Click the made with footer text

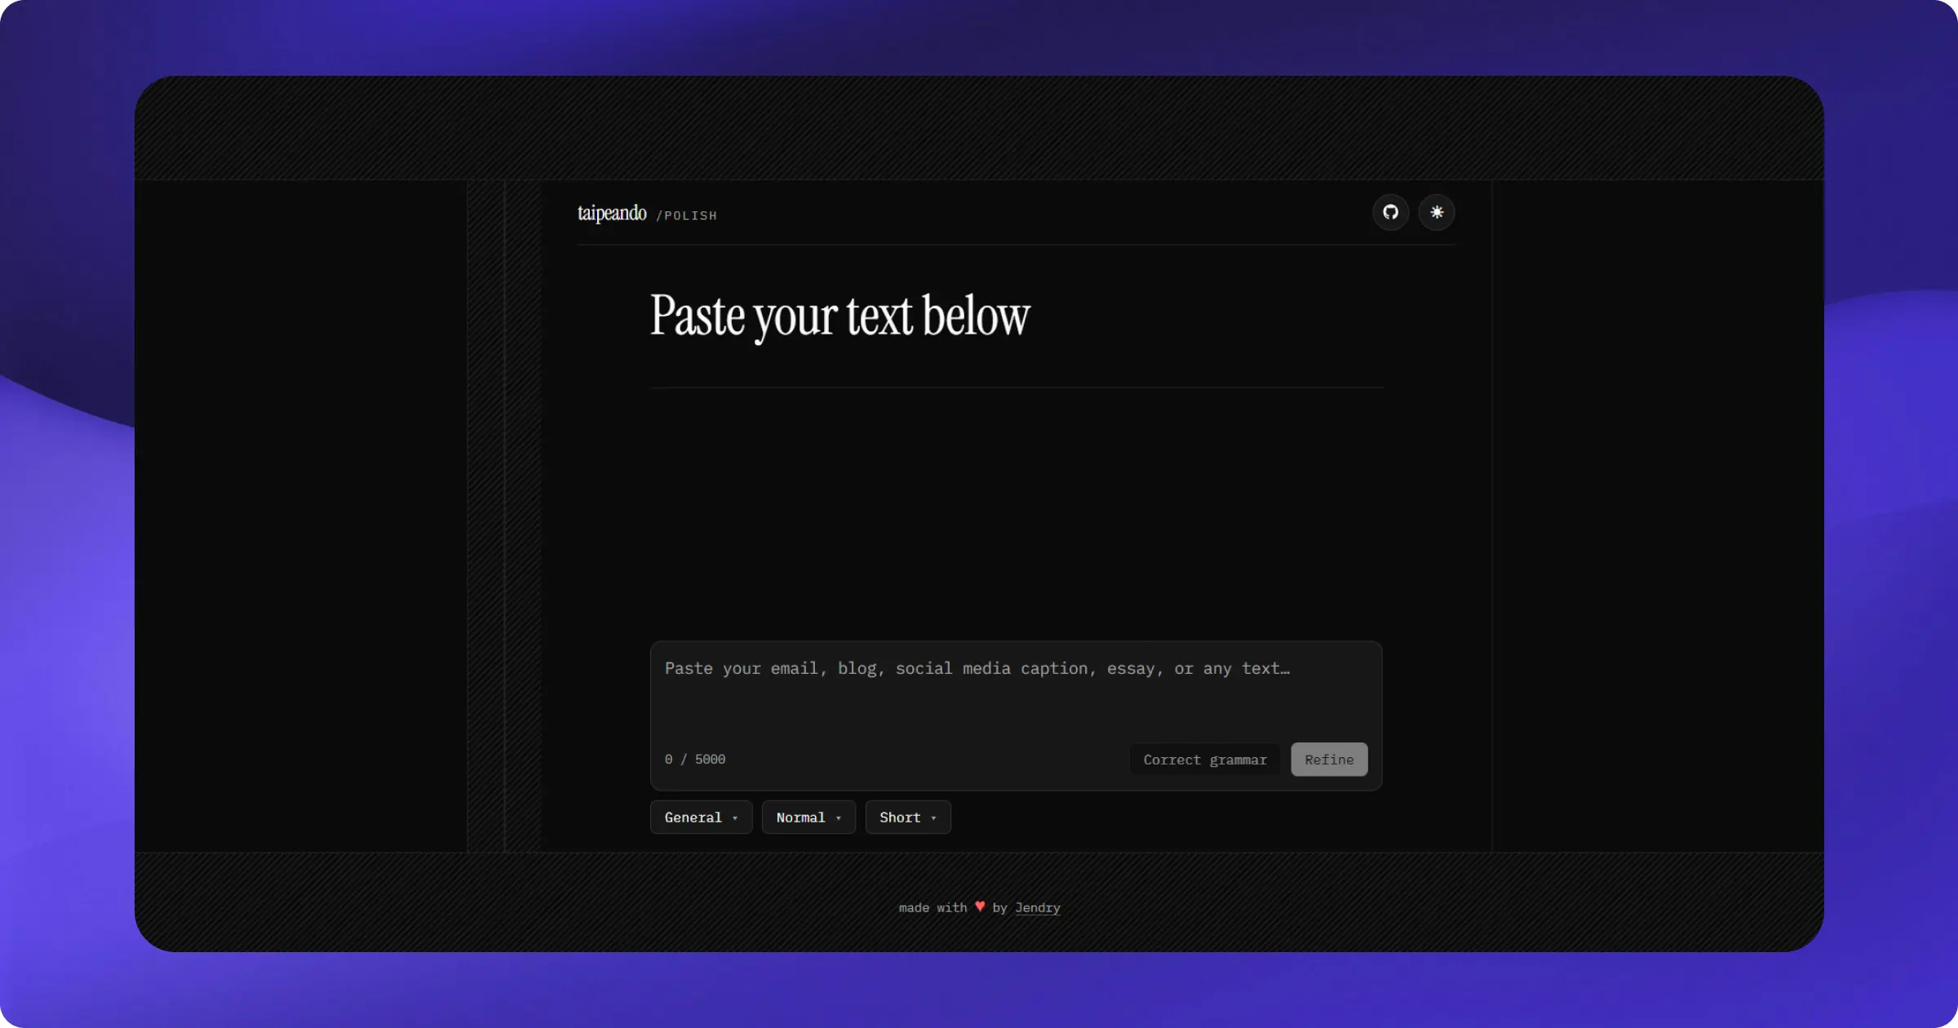pyautogui.click(x=932, y=908)
